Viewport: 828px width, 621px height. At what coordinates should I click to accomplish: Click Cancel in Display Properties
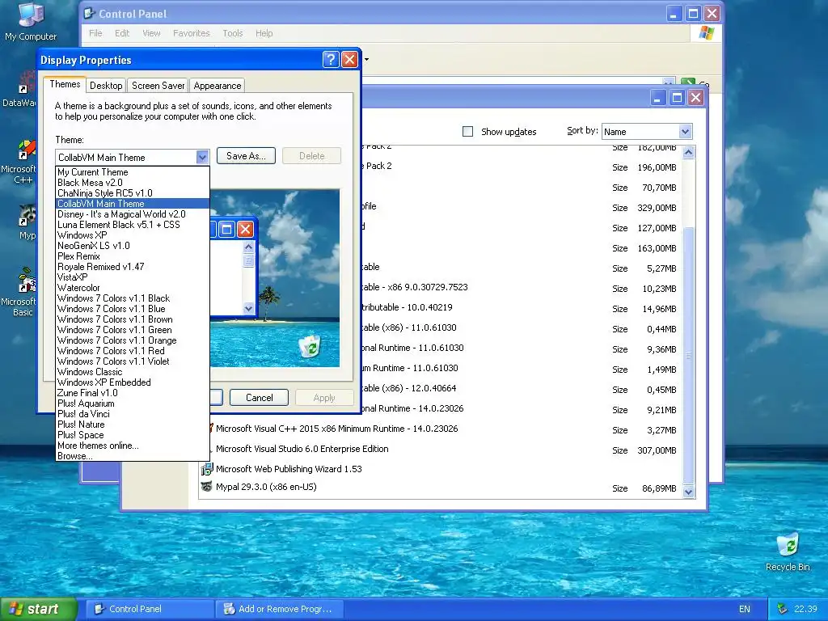[260, 398]
